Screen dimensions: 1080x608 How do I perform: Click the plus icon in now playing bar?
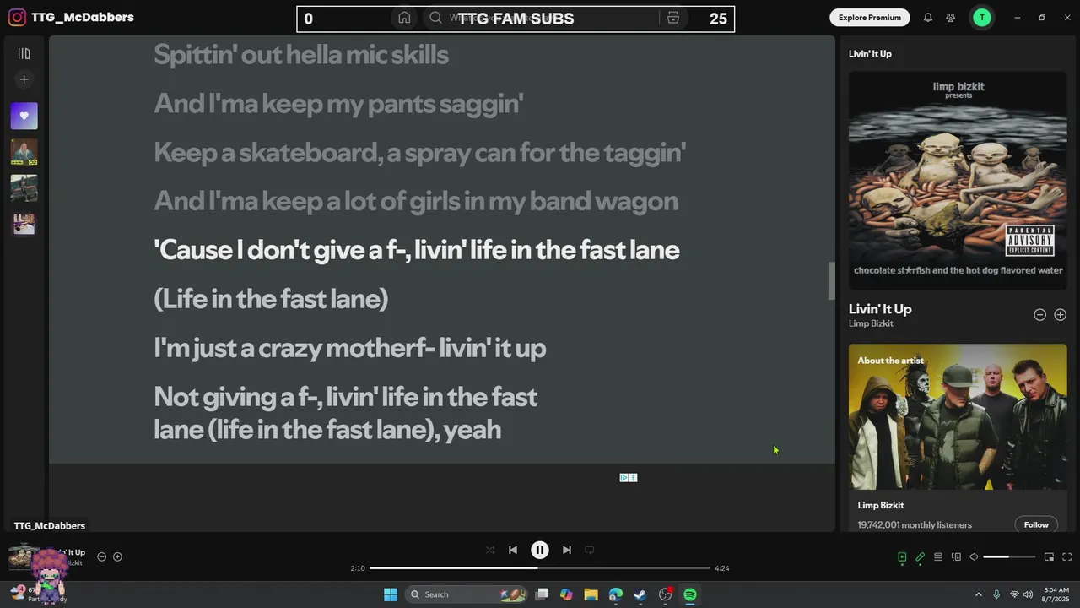[117, 556]
